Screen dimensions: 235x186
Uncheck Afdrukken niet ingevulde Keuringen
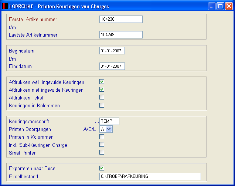pyautogui.click(x=102, y=89)
